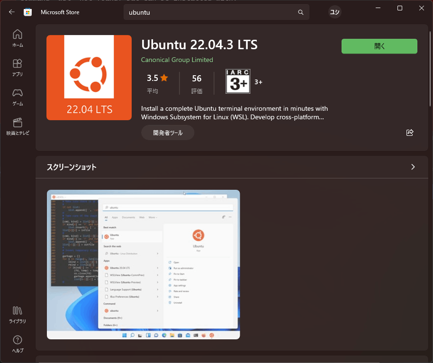Share this app via share icon
This screenshot has width=433, height=363.
coord(410,133)
